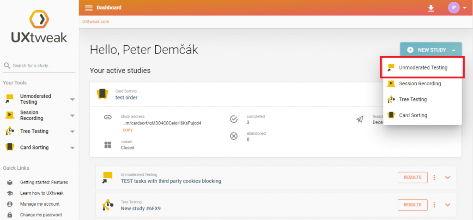The width and height of the screenshot is (473, 220).
Task: Click the NEW STUDY button
Action: tap(431, 50)
